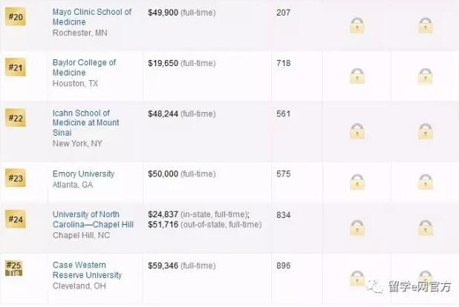The image size is (459, 307).
Task: Click the #20 rank badge
Action: click(16, 18)
